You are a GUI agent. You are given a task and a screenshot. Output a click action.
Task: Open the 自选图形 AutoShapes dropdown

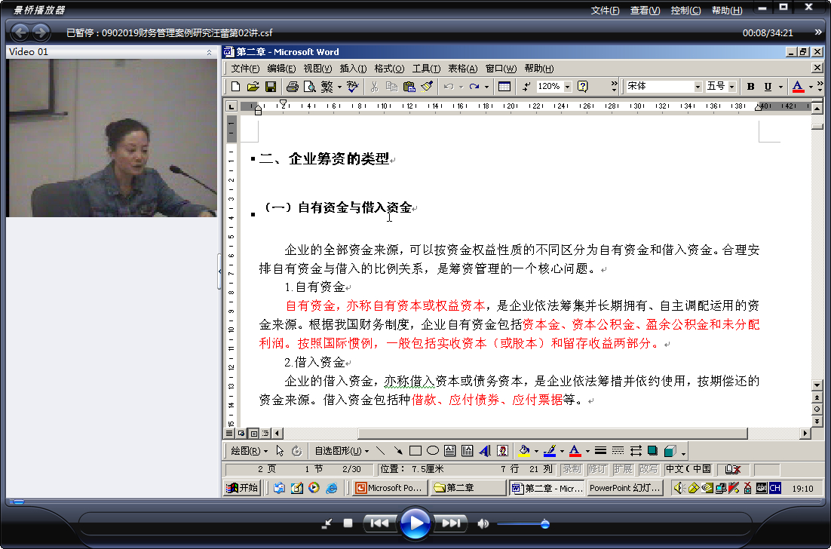(x=342, y=451)
